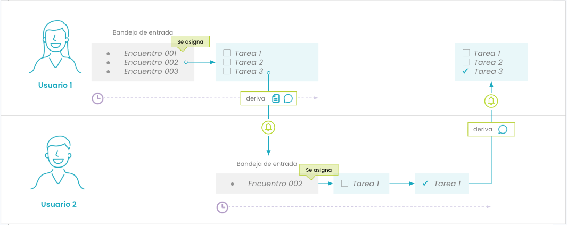
Task: Check the Tarea 1 box in the assigned list
Action: click(227, 53)
